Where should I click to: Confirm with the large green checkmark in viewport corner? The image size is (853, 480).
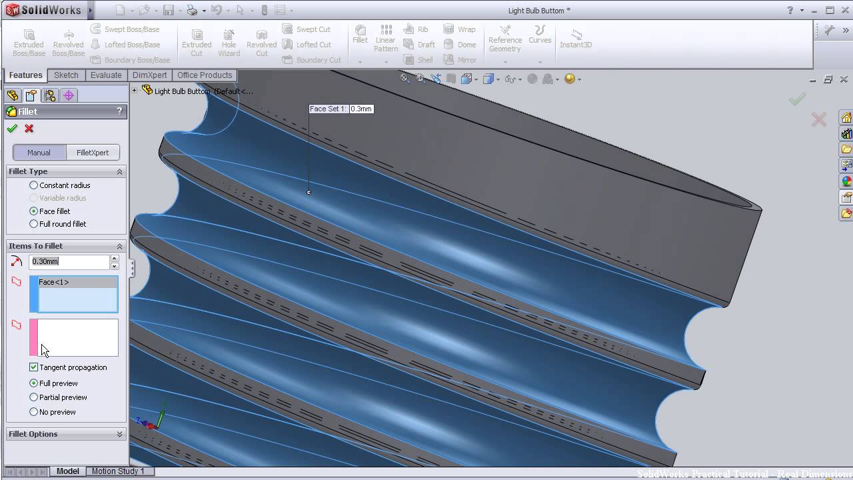click(797, 99)
